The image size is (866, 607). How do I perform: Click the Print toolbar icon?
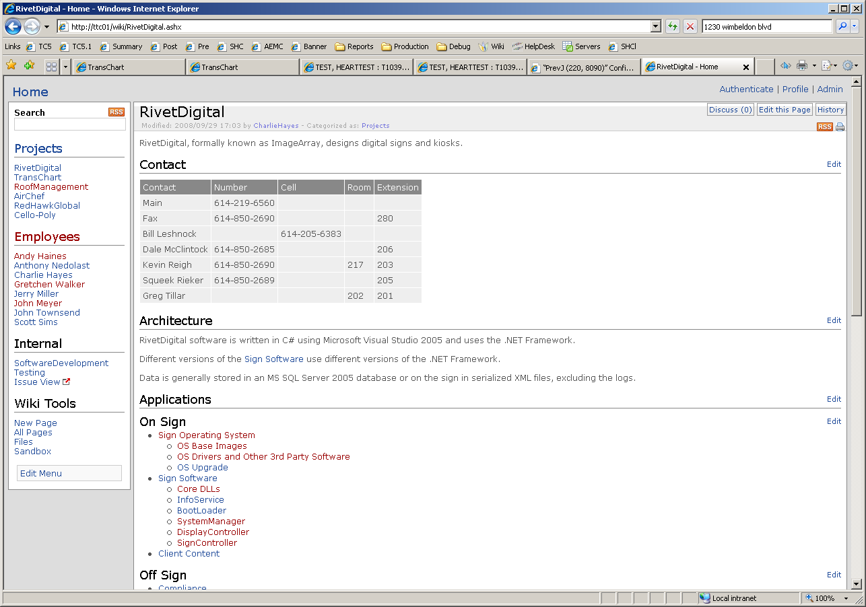(x=802, y=66)
